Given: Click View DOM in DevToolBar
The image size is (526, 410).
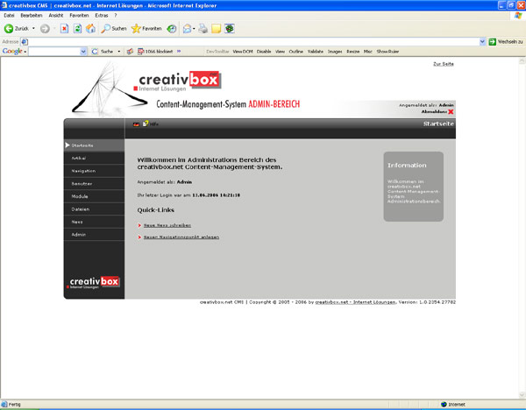Looking at the screenshot, I should click(x=243, y=52).
